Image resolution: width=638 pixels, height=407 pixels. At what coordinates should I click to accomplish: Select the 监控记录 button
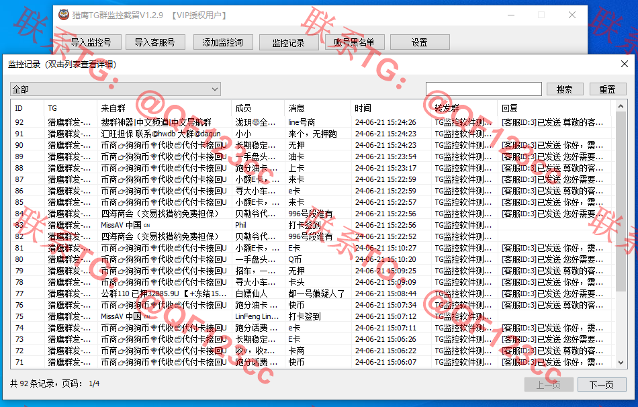point(289,42)
